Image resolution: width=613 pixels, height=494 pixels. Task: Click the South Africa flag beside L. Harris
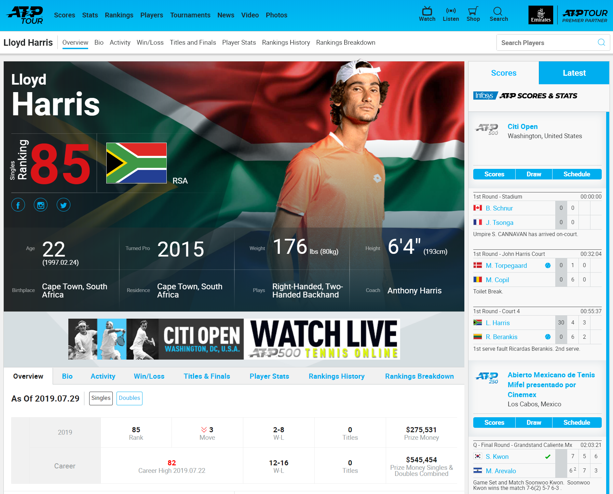(x=478, y=322)
